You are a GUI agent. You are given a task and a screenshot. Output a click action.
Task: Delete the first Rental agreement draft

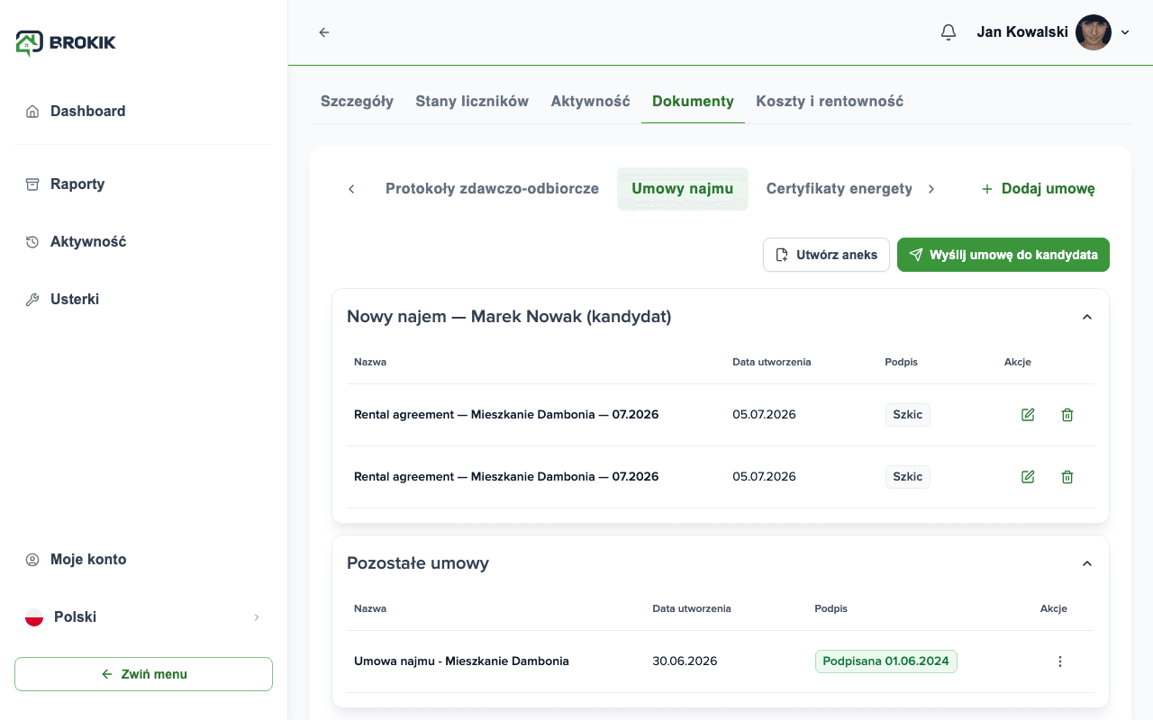[1067, 415]
